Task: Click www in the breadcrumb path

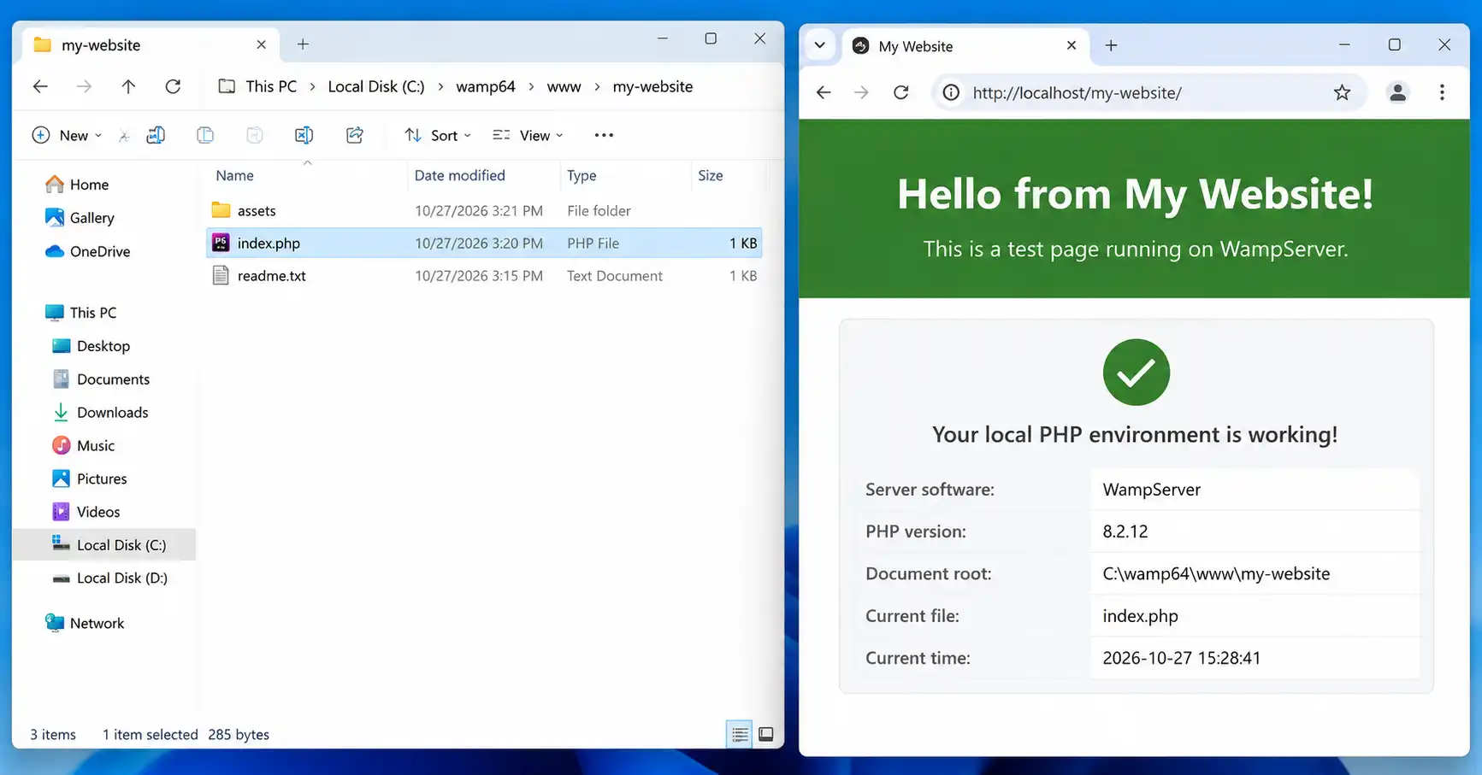Action: [564, 86]
